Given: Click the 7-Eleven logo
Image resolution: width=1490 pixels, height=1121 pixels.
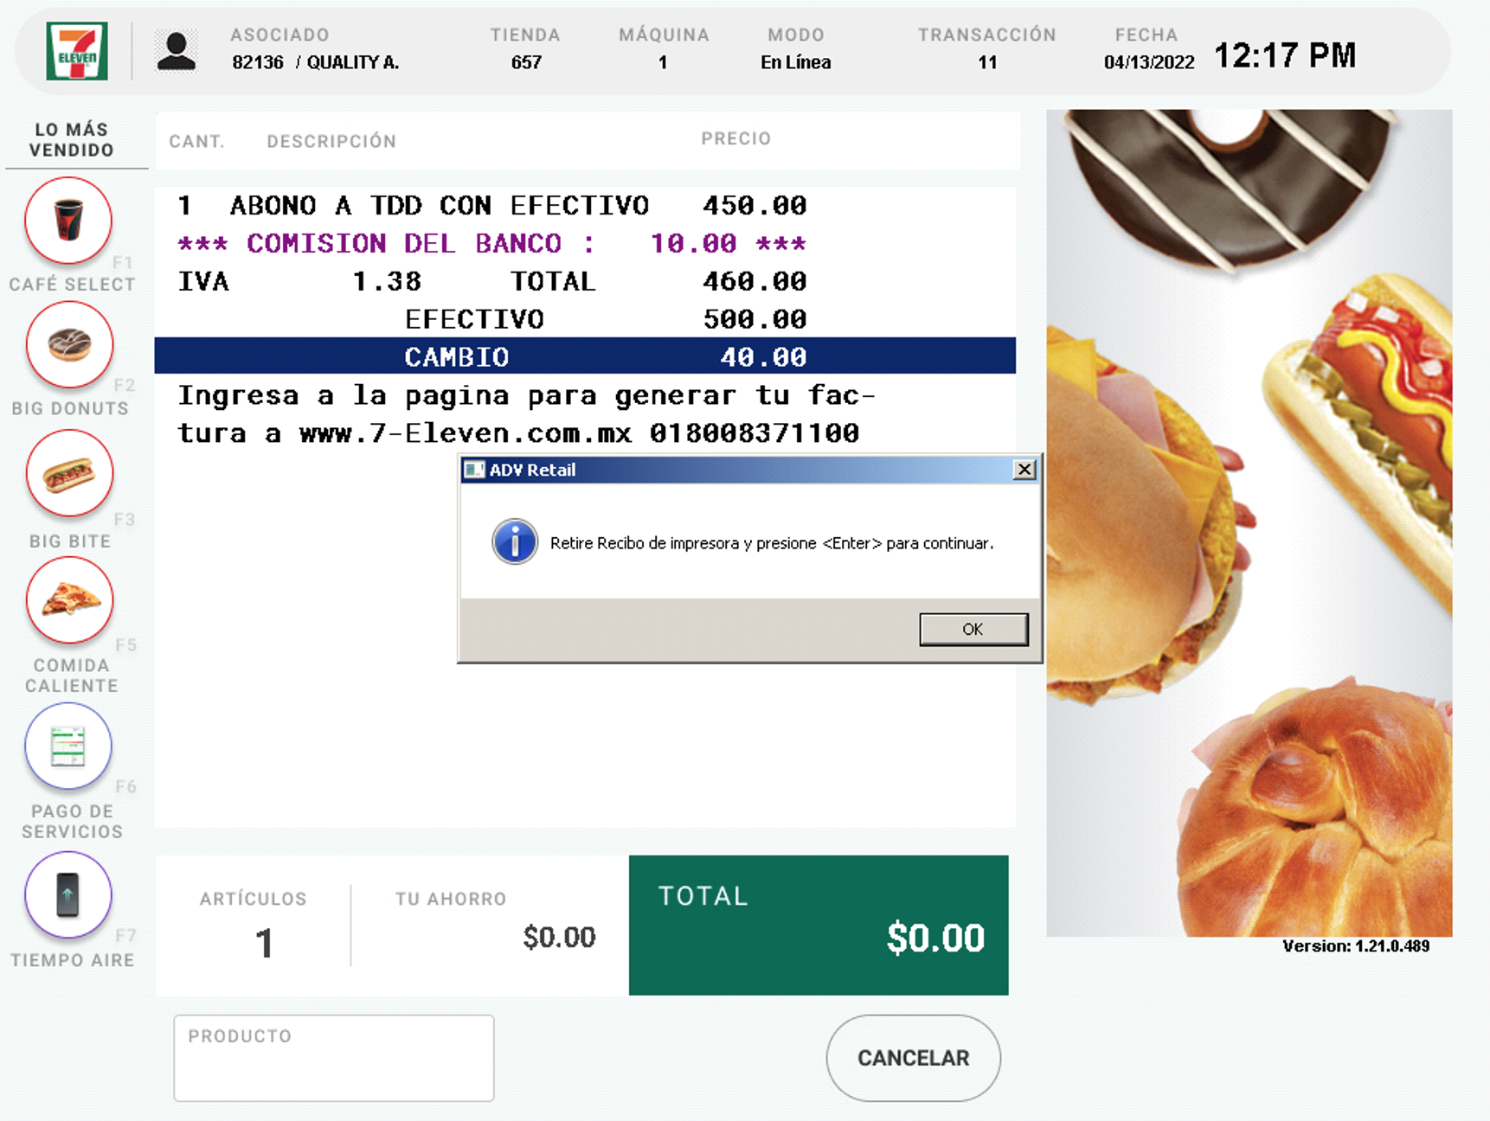Looking at the screenshot, I should tap(77, 51).
